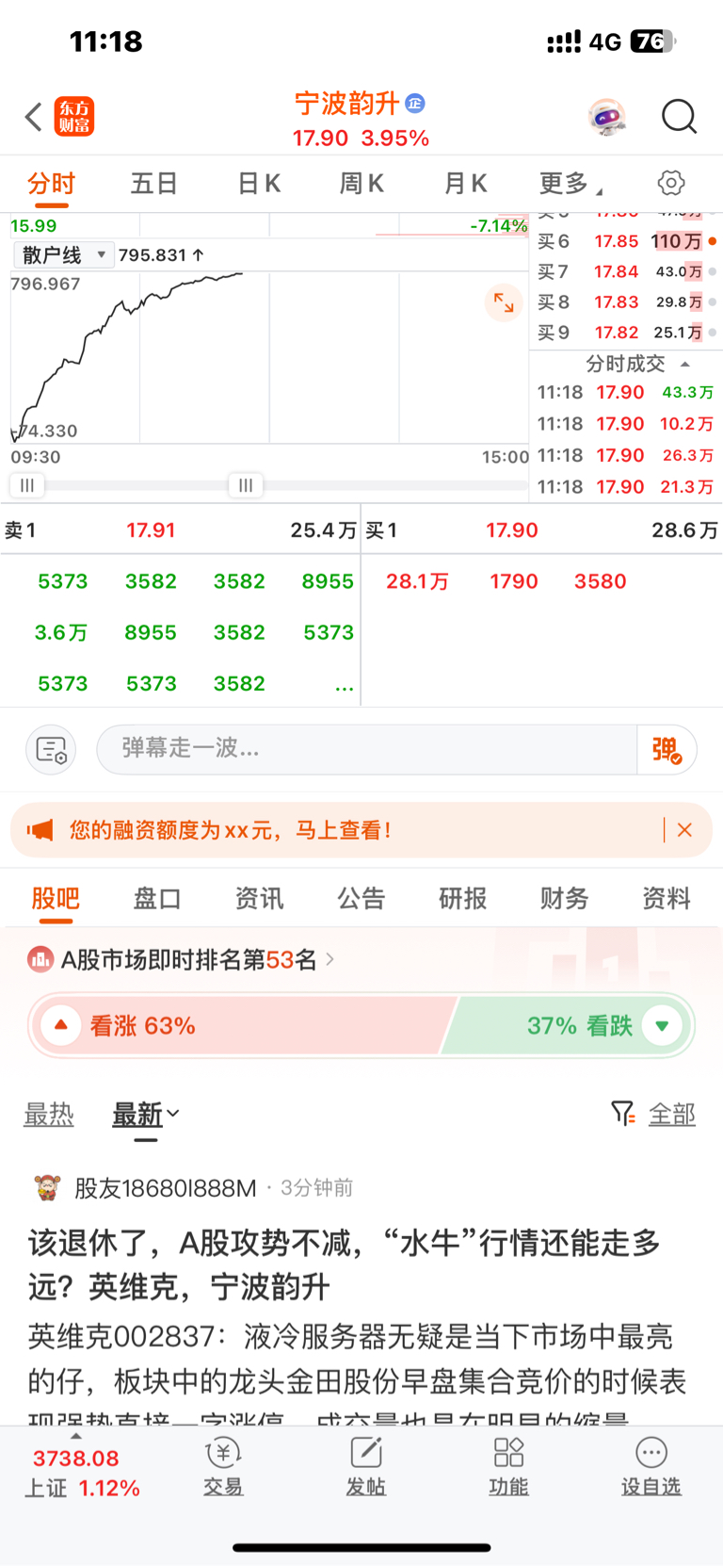
Task: Open the 散户线 indicator dropdown
Action: (x=63, y=254)
